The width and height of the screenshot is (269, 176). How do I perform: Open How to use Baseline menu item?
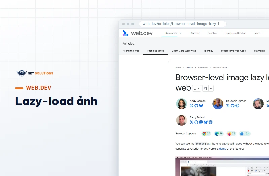(235, 33)
